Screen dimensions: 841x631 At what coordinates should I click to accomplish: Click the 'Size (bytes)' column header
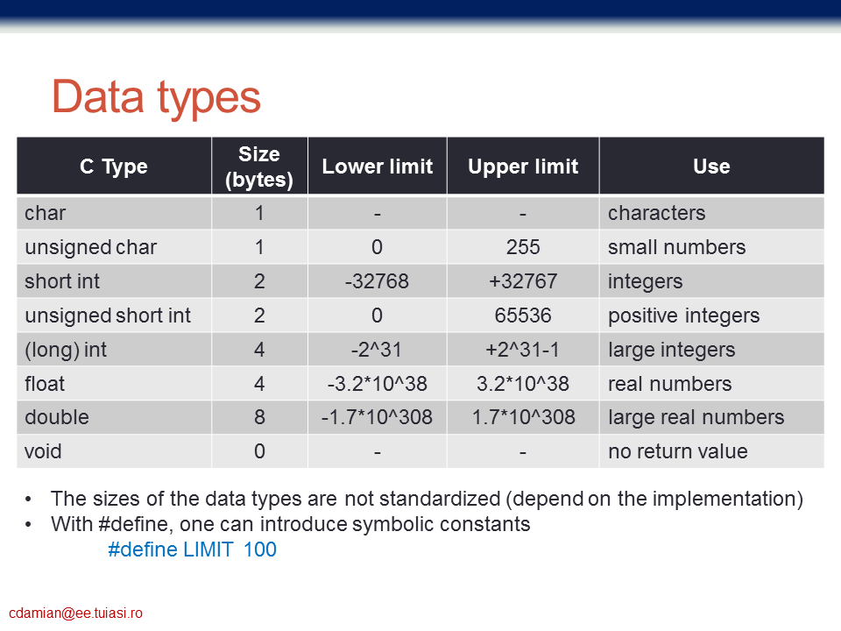pos(259,166)
